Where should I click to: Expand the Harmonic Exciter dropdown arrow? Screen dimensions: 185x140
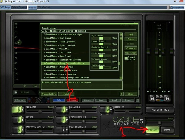23,130
